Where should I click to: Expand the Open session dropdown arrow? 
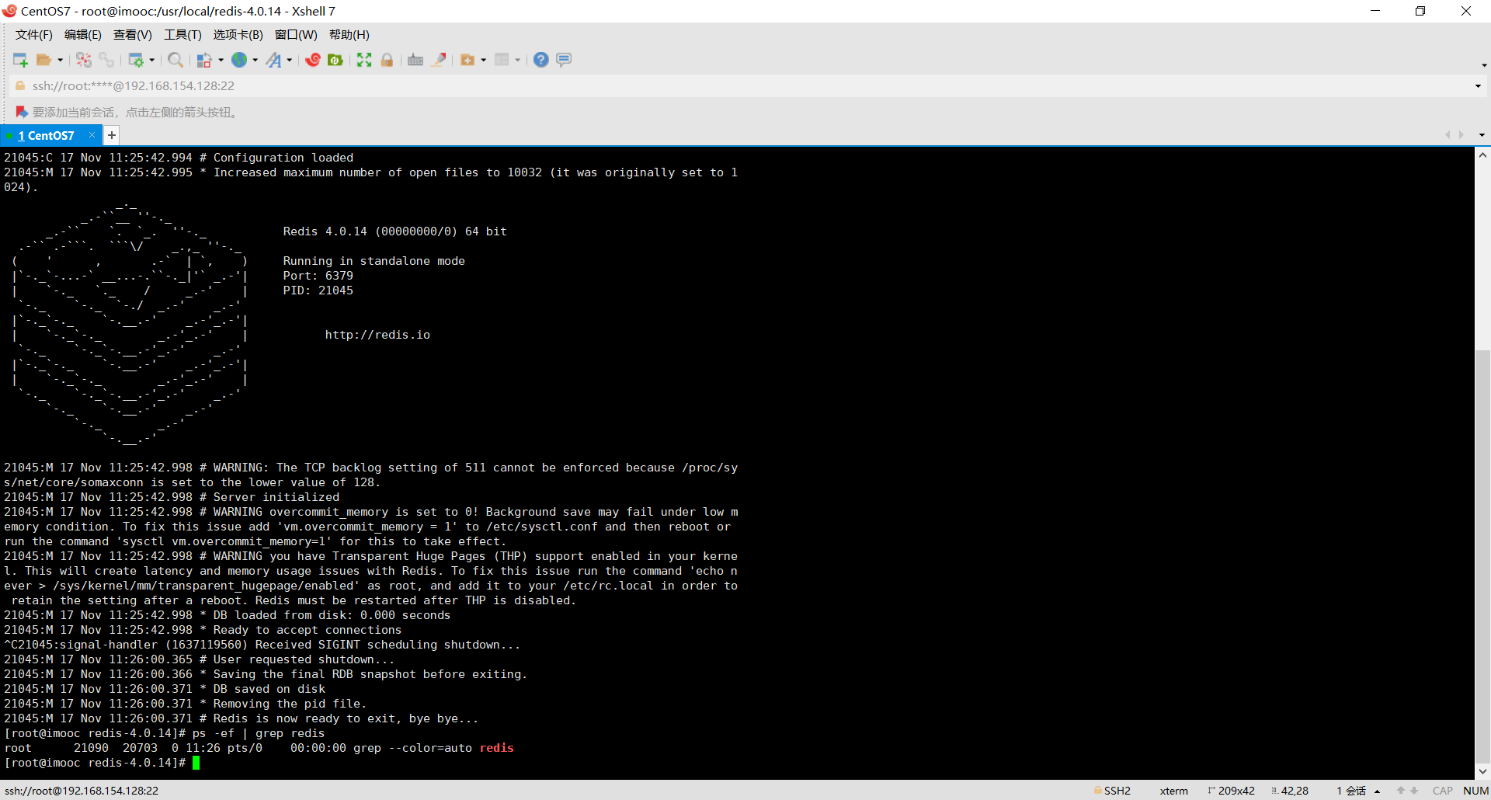coord(60,60)
